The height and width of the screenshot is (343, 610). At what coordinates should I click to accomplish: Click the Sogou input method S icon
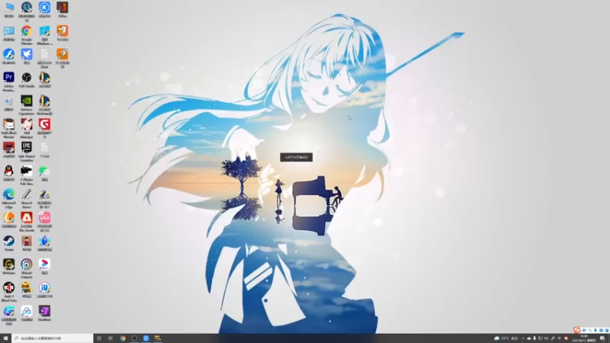(x=576, y=330)
